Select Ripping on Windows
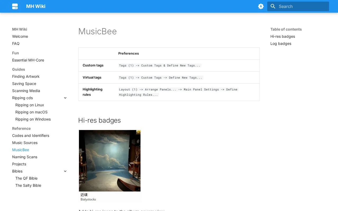Viewport: 338px width, 211px height. point(33,119)
